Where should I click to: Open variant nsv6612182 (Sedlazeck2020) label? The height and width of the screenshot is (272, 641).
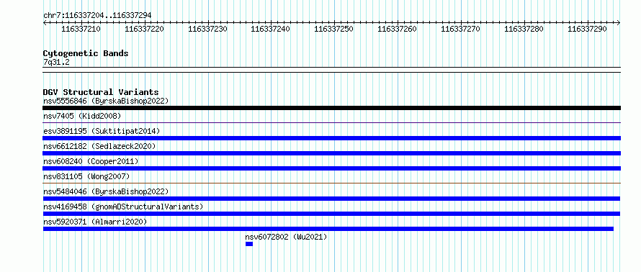(x=99, y=146)
